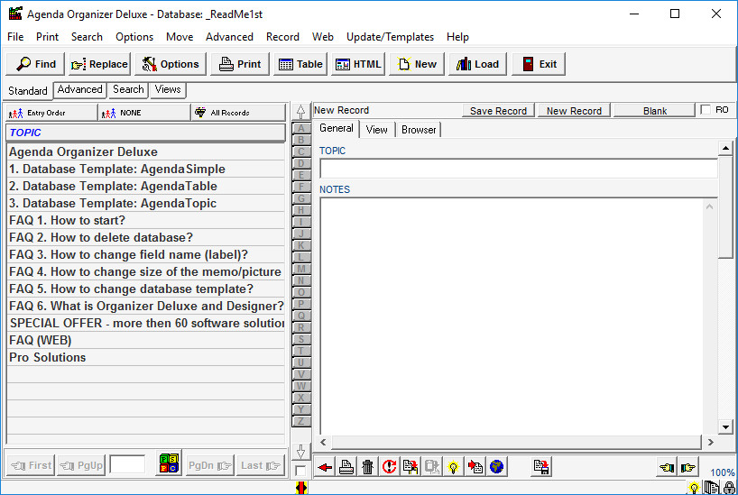738x495 pixels.
Task: Select '2. Database Template: AgendaTable' row
Action: [x=146, y=186]
